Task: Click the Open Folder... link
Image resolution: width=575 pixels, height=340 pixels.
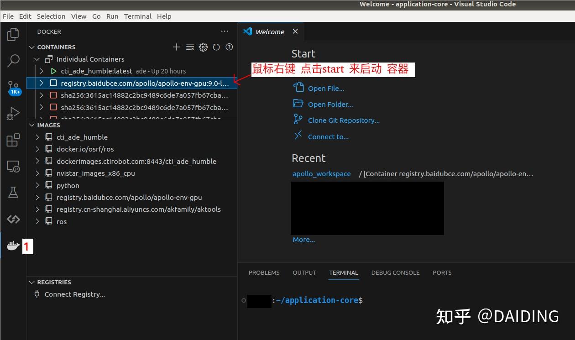Action: [x=330, y=105]
